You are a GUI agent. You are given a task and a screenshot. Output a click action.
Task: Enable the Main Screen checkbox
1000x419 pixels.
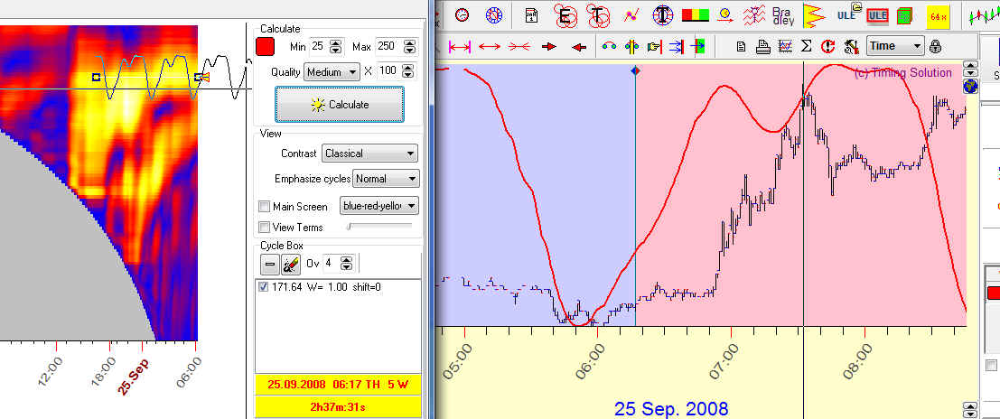click(265, 207)
